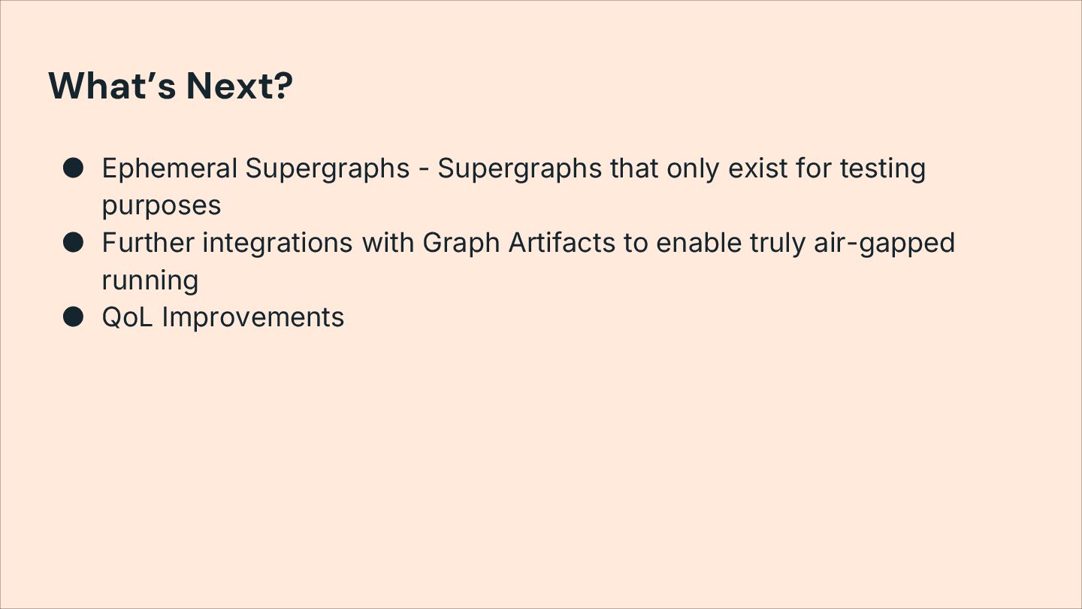Click the "What's Next?" slide title
Image resolution: width=1082 pixels, height=609 pixels.
pos(171,86)
